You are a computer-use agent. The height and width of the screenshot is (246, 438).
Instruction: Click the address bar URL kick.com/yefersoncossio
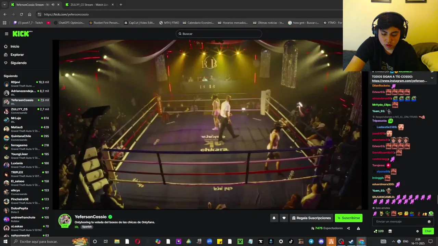[x=66, y=14]
